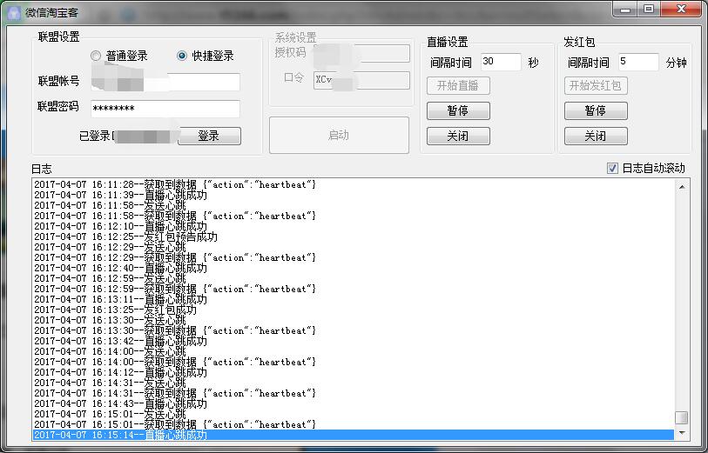Select log row 16:11:39 直播心跳成功
The width and height of the screenshot is (708, 453).
[x=353, y=195]
